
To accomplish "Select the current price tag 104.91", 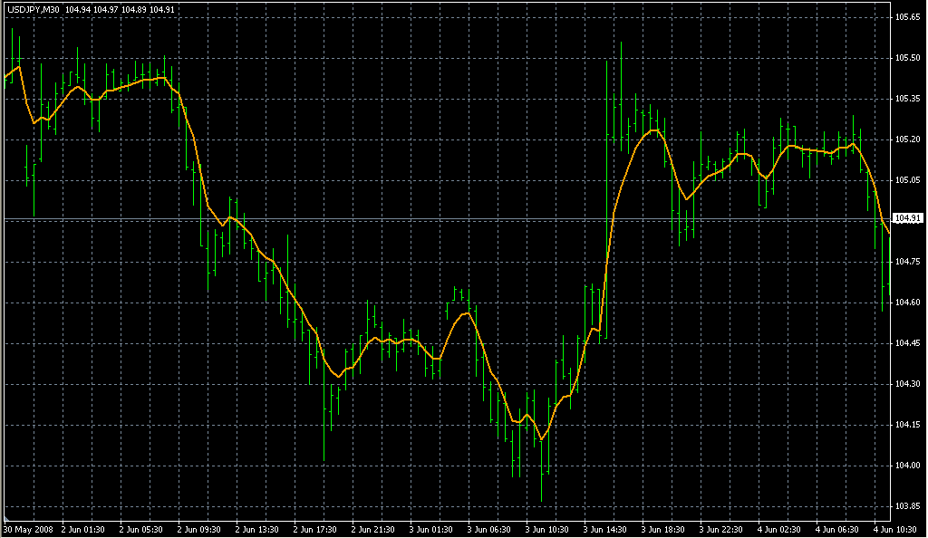I will coord(907,218).
